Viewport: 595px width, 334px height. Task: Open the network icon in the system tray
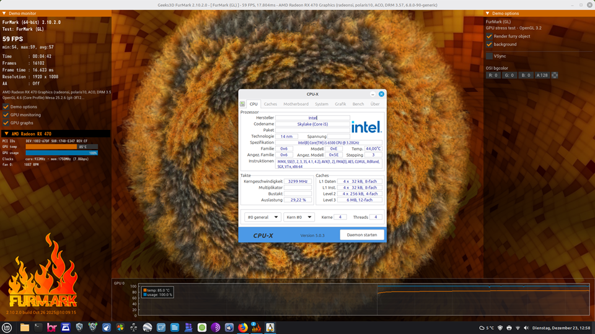[518, 327]
